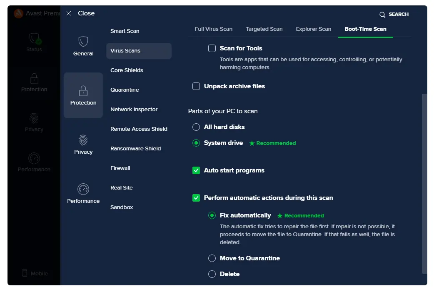
Task: Open Network Inspector settings
Action: point(134,109)
